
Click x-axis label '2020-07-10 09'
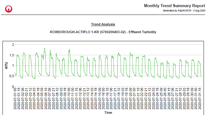69,99
